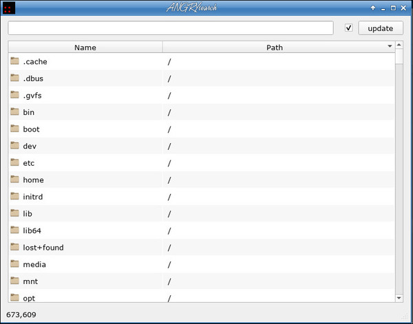Select the initrd name text

[x=33, y=197]
